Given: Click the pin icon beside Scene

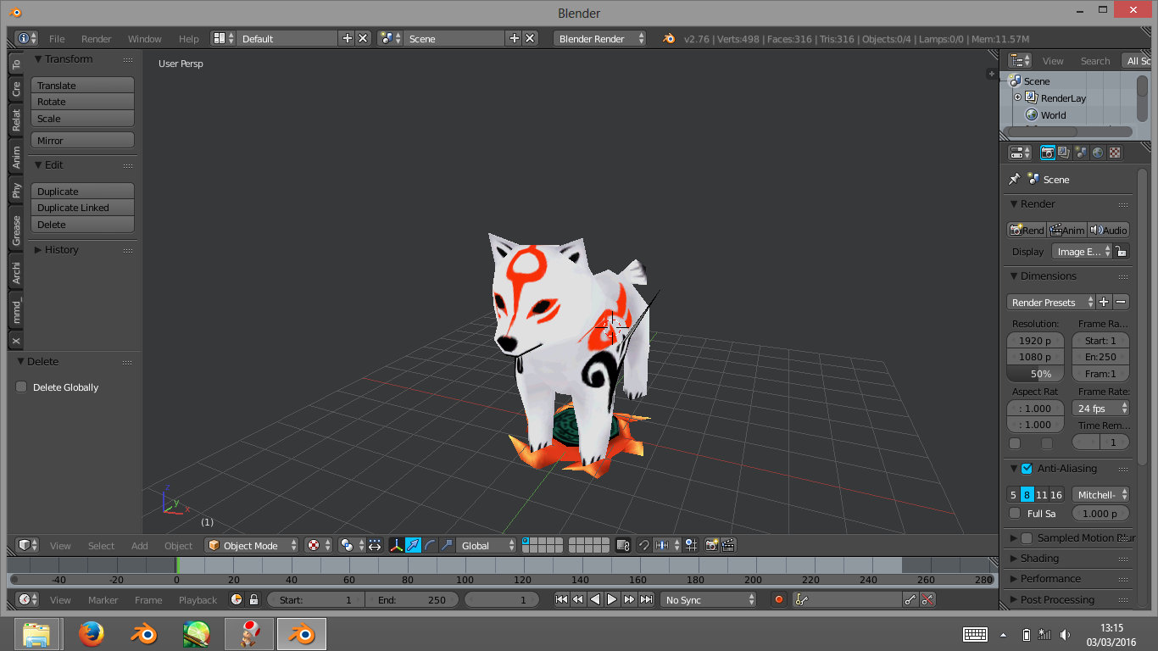Looking at the screenshot, I should click(x=1014, y=179).
